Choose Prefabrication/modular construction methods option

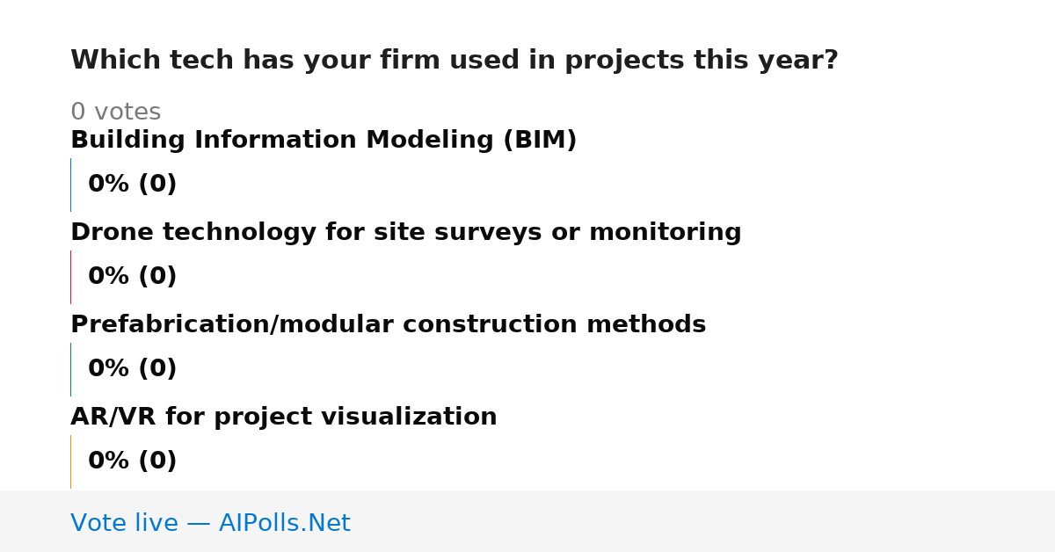click(388, 325)
